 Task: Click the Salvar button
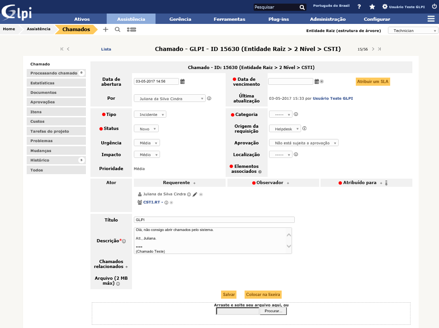click(229, 295)
